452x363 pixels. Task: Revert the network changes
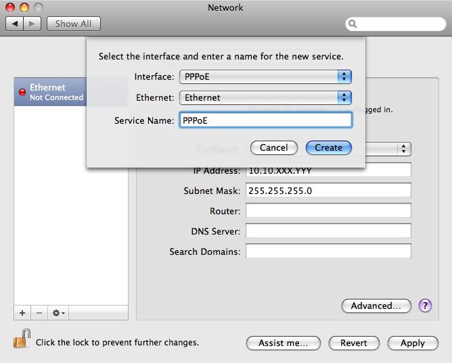click(x=354, y=343)
